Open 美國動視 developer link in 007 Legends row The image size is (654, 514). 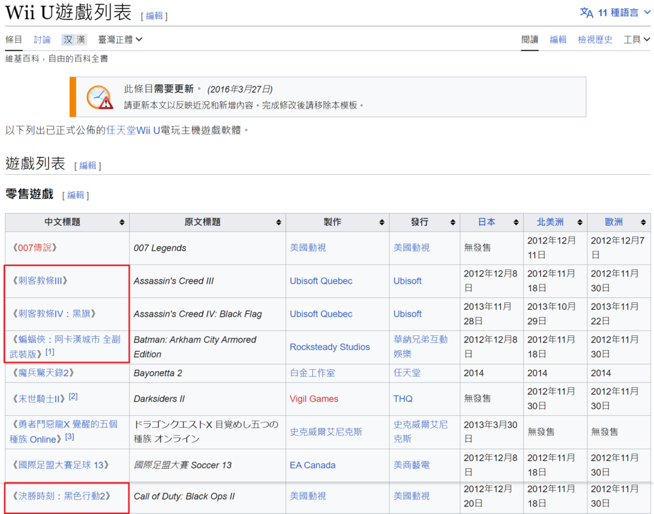[x=308, y=248]
